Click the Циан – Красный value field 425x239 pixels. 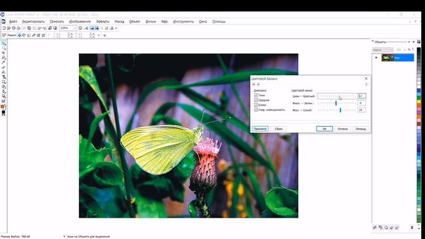coord(361,96)
